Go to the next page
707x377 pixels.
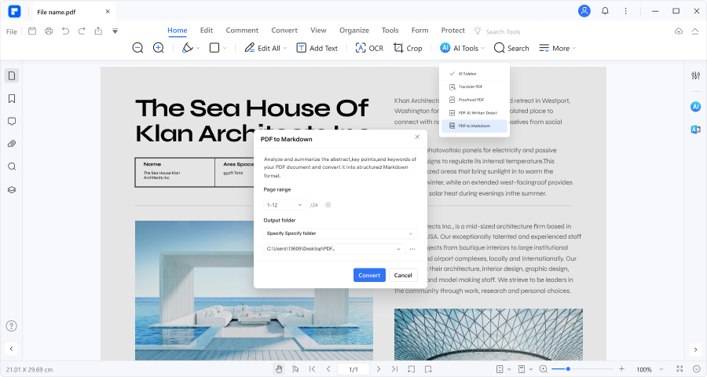(379, 369)
